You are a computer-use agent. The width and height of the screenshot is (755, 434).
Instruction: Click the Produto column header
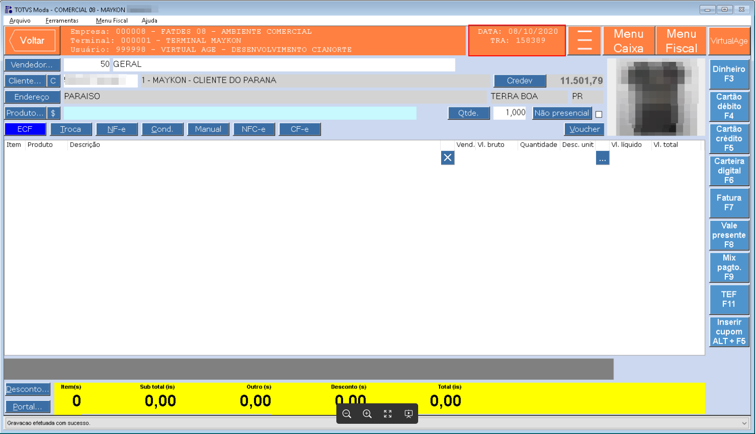click(40, 145)
